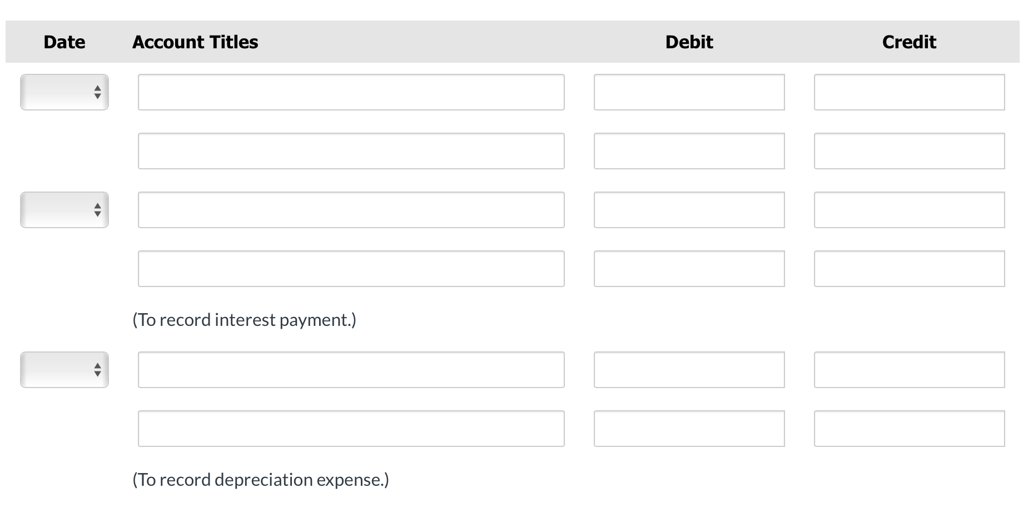Image resolution: width=1033 pixels, height=508 pixels.
Task: Open the first Date dropdown selector
Action: (64, 92)
